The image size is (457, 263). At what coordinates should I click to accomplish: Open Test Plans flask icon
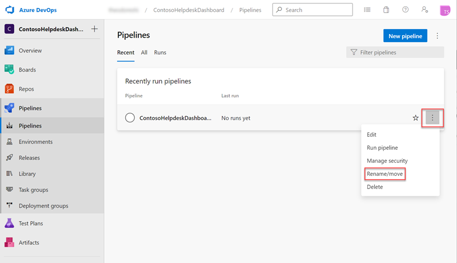pyautogui.click(x=9, y=223)
